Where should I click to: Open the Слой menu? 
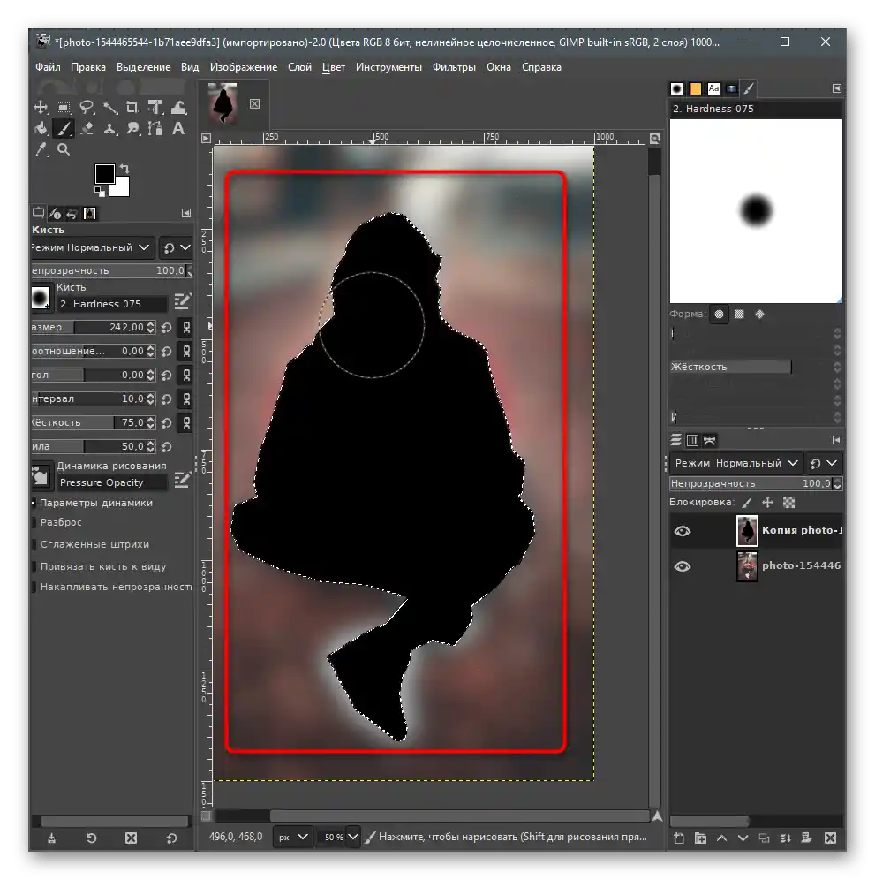click(299, 67)
